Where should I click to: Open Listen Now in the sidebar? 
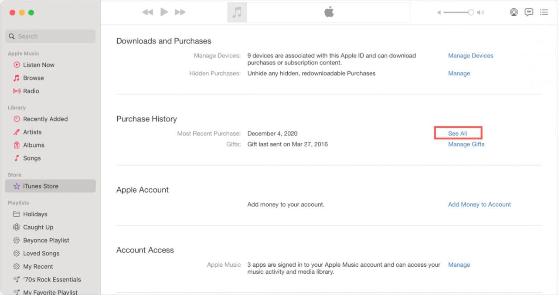point(38,64)
